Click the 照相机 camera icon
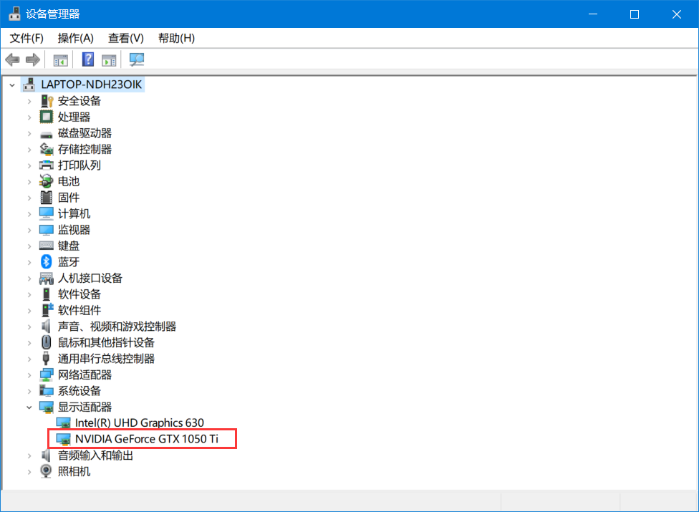The height and width of the screenshot is (512, 699). coord(46,471)
